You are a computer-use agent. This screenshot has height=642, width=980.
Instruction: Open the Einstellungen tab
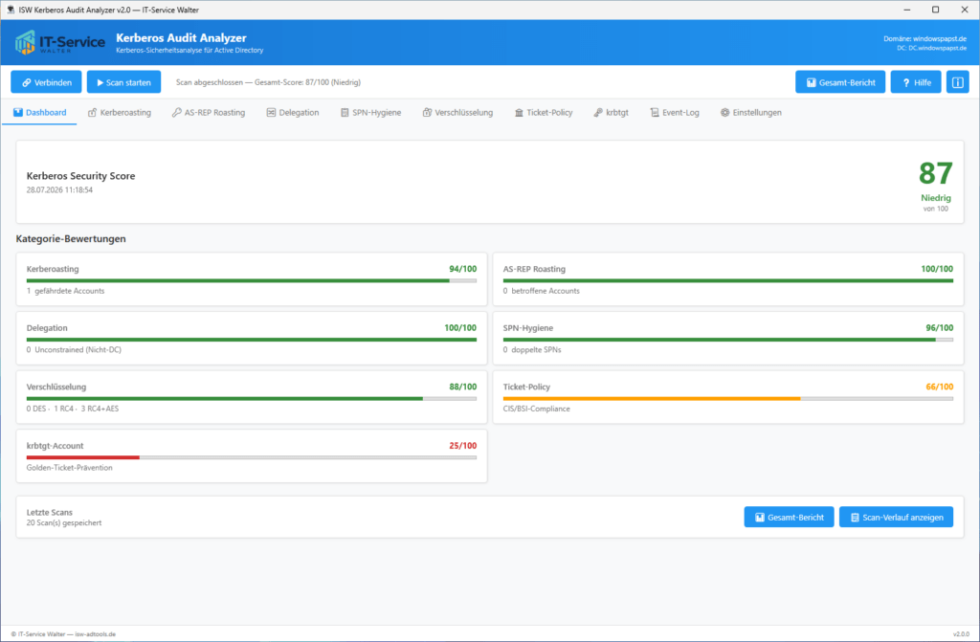750,113
